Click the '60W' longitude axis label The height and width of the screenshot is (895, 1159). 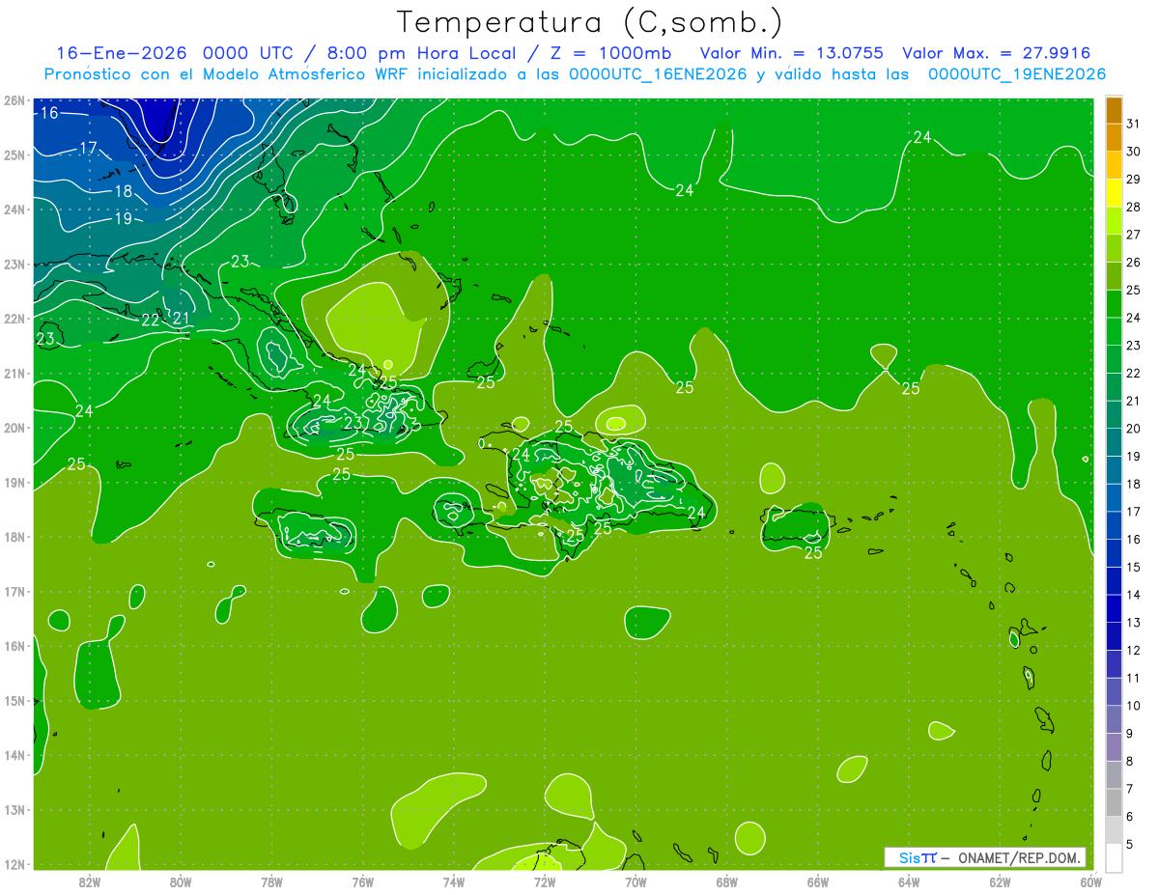tap(1090, 881)
